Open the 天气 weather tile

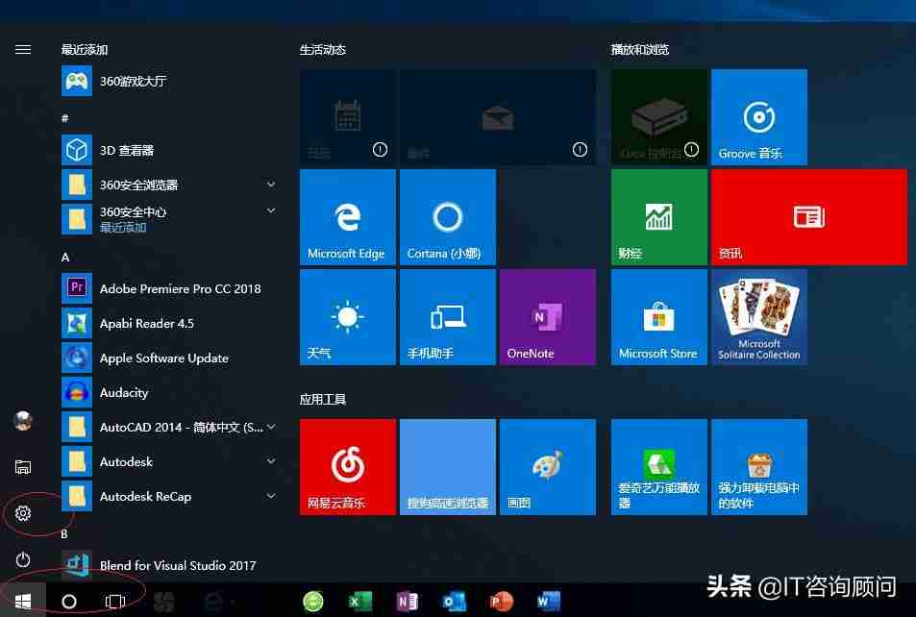pyautogui.click(x=348, y=317)
